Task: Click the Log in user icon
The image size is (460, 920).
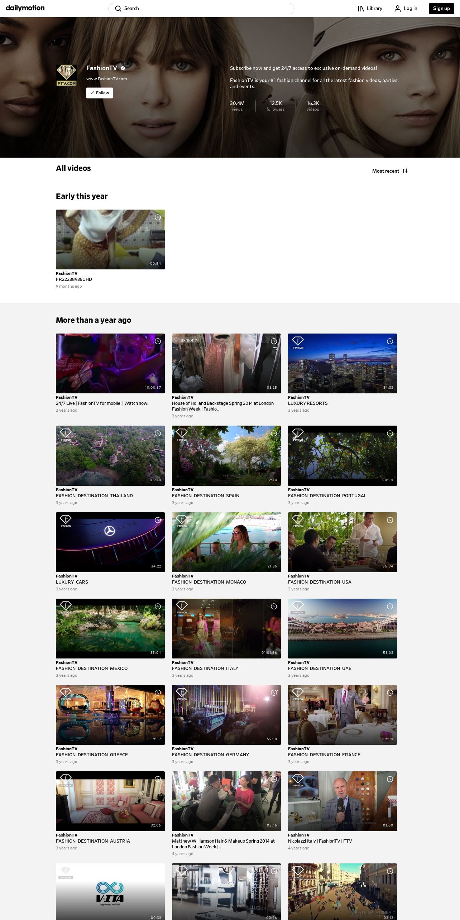Action: tap(397, 9)
